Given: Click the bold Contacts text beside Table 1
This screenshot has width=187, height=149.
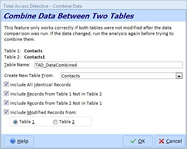Looking at the screenshot, I should point(33,51).
